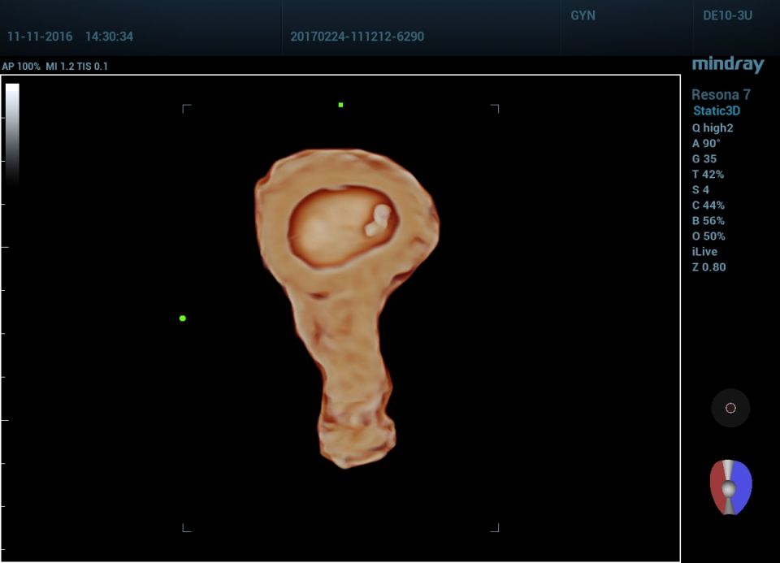Click the bottom-right ROI corner bracket

[495, 528]
